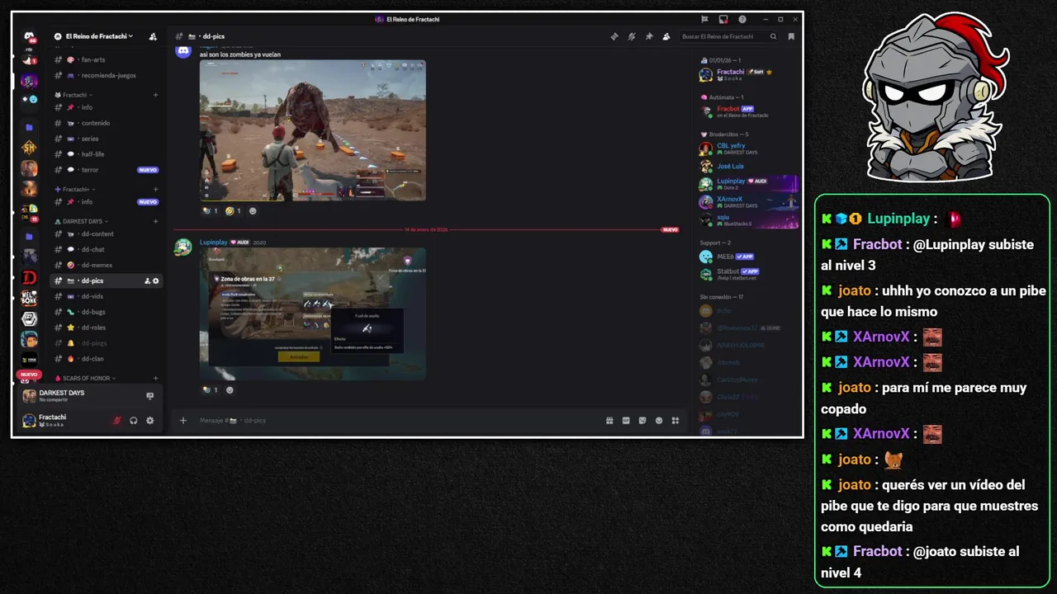Open the GIF picker icon
The height and width of the screenshot is (594, 1057).
pyautogui.click(x=626, y=421)
